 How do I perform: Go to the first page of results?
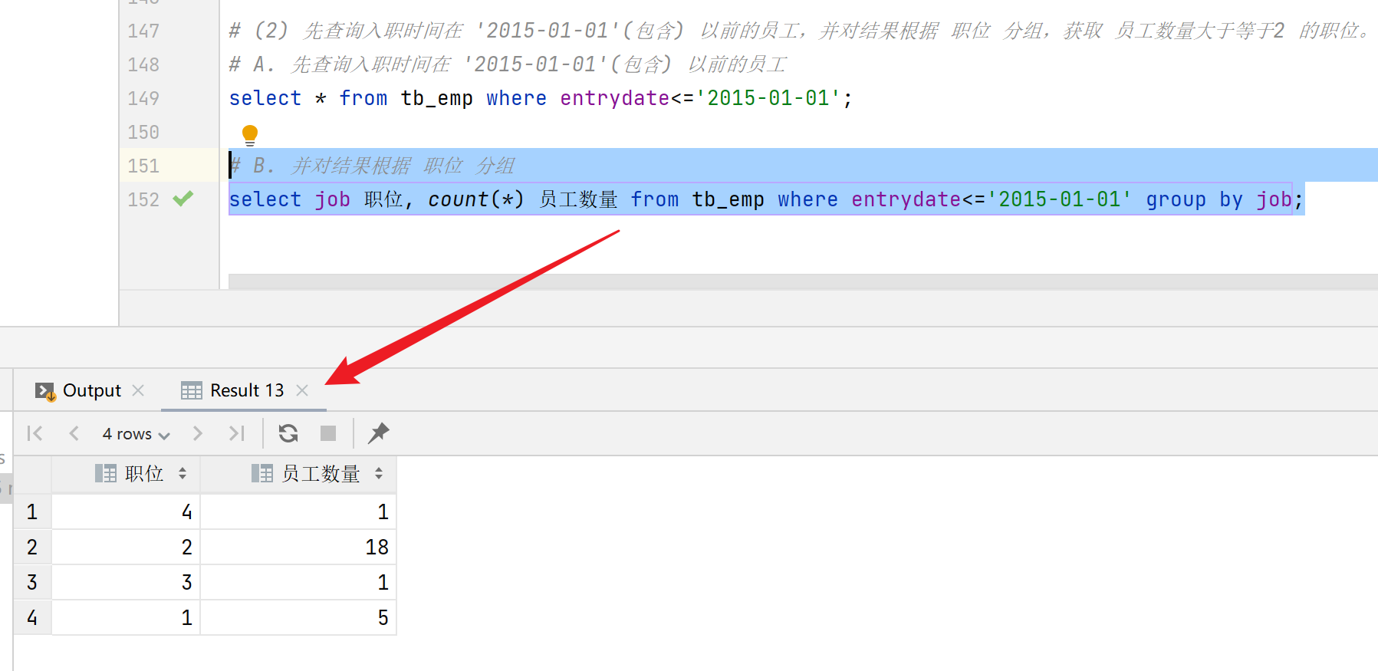tap(35, 433)
